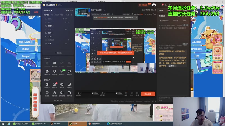Toggle the lock on the 全屏 source
This screenshot has width=225, height=126.
click(66, 43)
